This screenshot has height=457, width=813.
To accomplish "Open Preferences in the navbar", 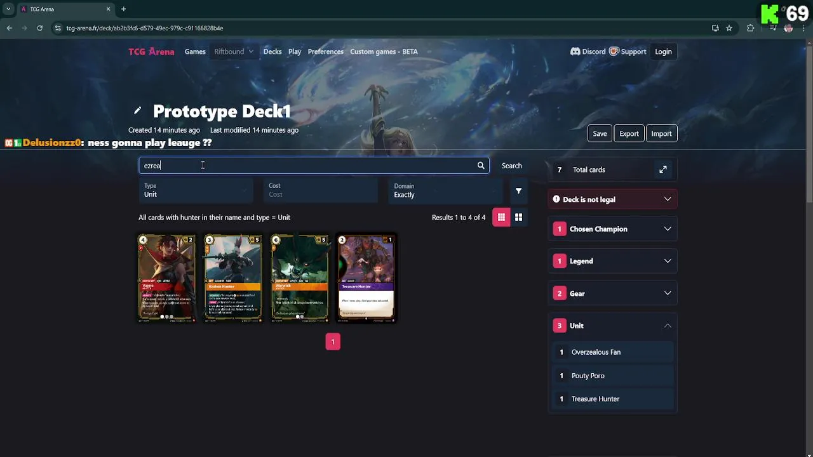I will (326, 51).
